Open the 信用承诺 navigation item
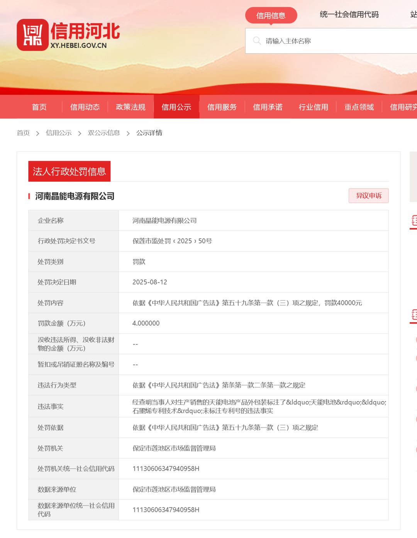This screenshot has width=417, height=538. pyautogui.click(x=268, y=107)
